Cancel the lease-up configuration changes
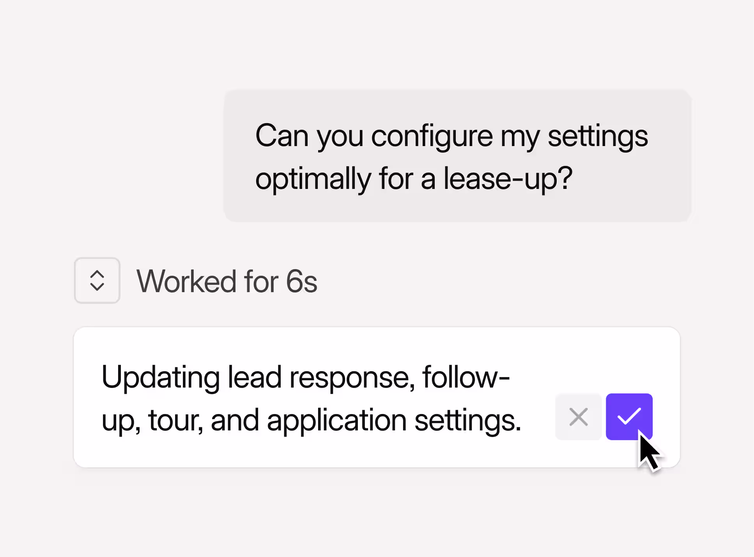The image size is (754, 557). [x=578, y=416]
